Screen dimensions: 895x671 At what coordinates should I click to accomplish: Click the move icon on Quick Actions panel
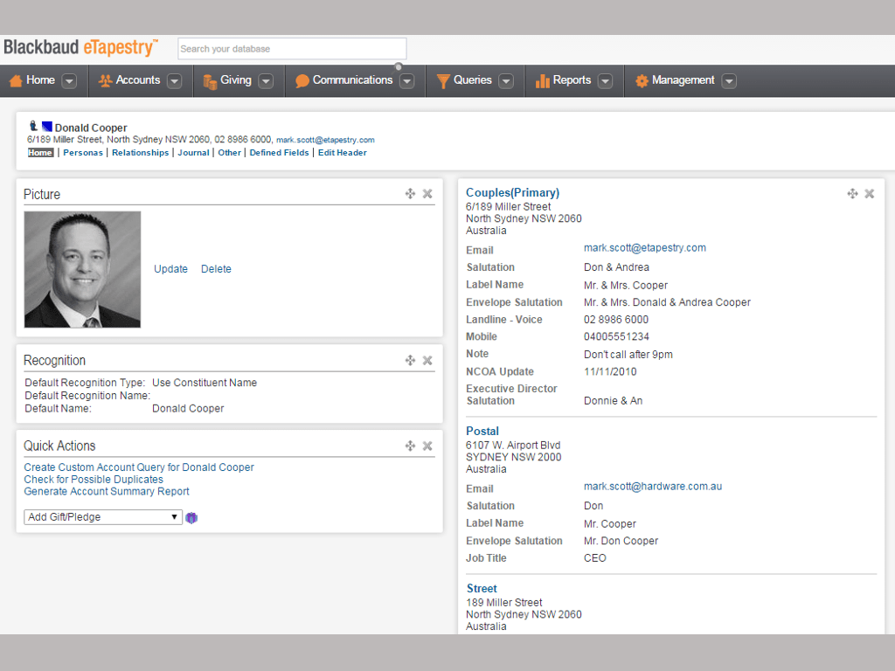click(410, 446)
